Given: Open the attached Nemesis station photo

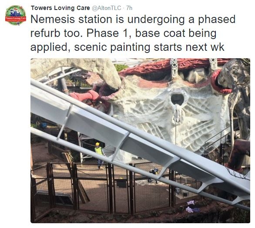Looking at the screenshot, I should coord(140,141).
